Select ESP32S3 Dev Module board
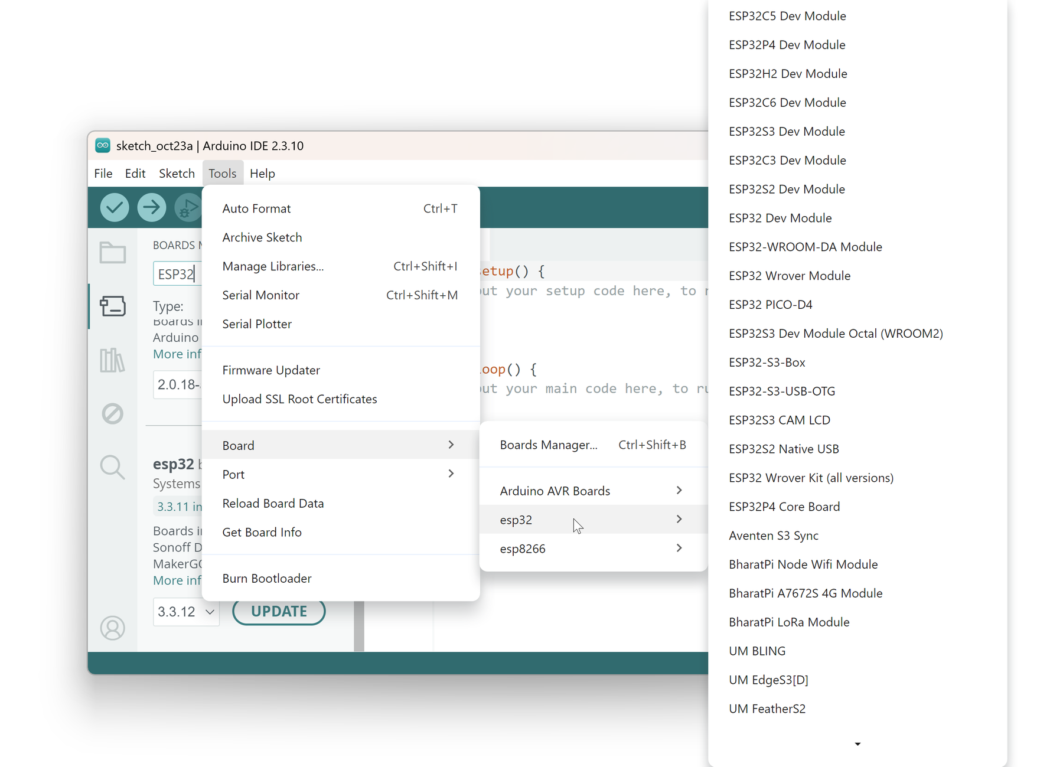Screen dimensions: 1063x767 pos(857,132)
